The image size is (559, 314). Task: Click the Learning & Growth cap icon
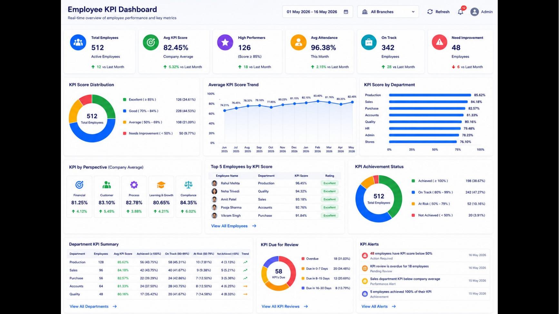(161, 185)
